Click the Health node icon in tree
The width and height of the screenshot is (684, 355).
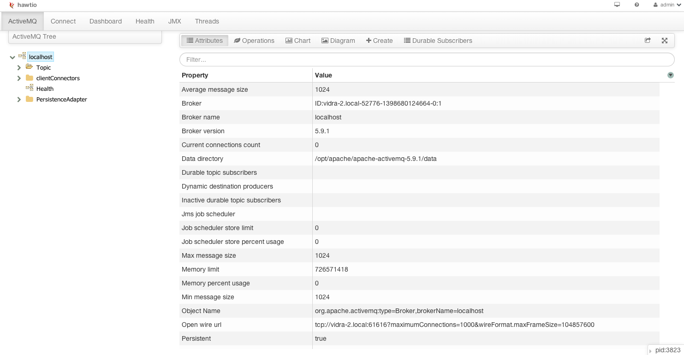coord(30,88)
